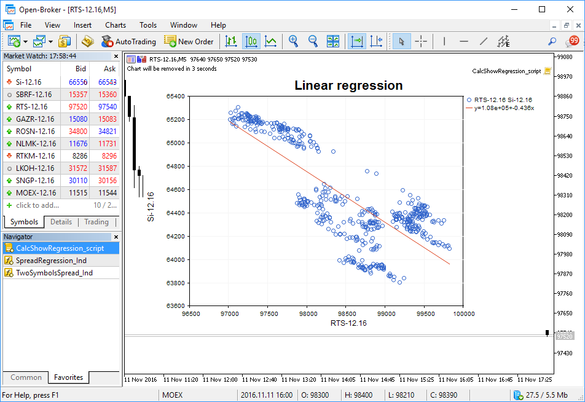Select the RTKM-12.16 symbol row
This screenshot has width=585, height=402.
61,156
